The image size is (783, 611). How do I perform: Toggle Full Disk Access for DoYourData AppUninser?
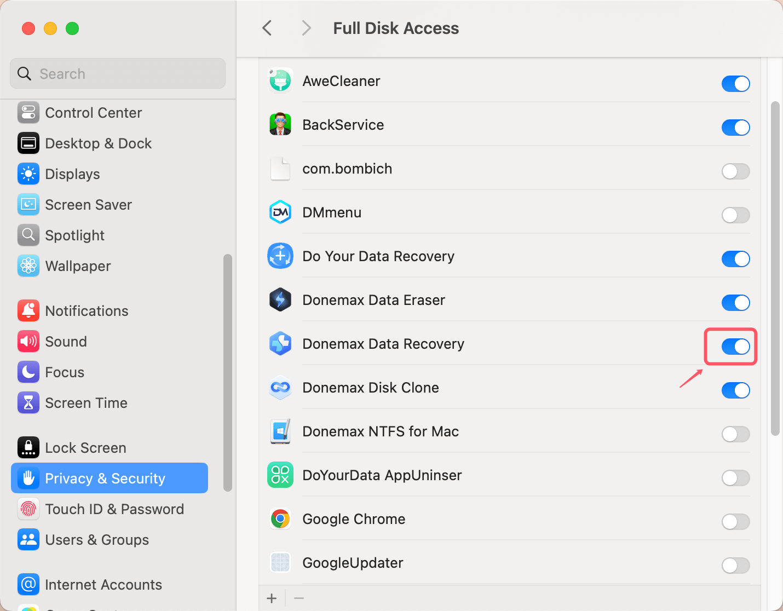click(x=735, y=478)
